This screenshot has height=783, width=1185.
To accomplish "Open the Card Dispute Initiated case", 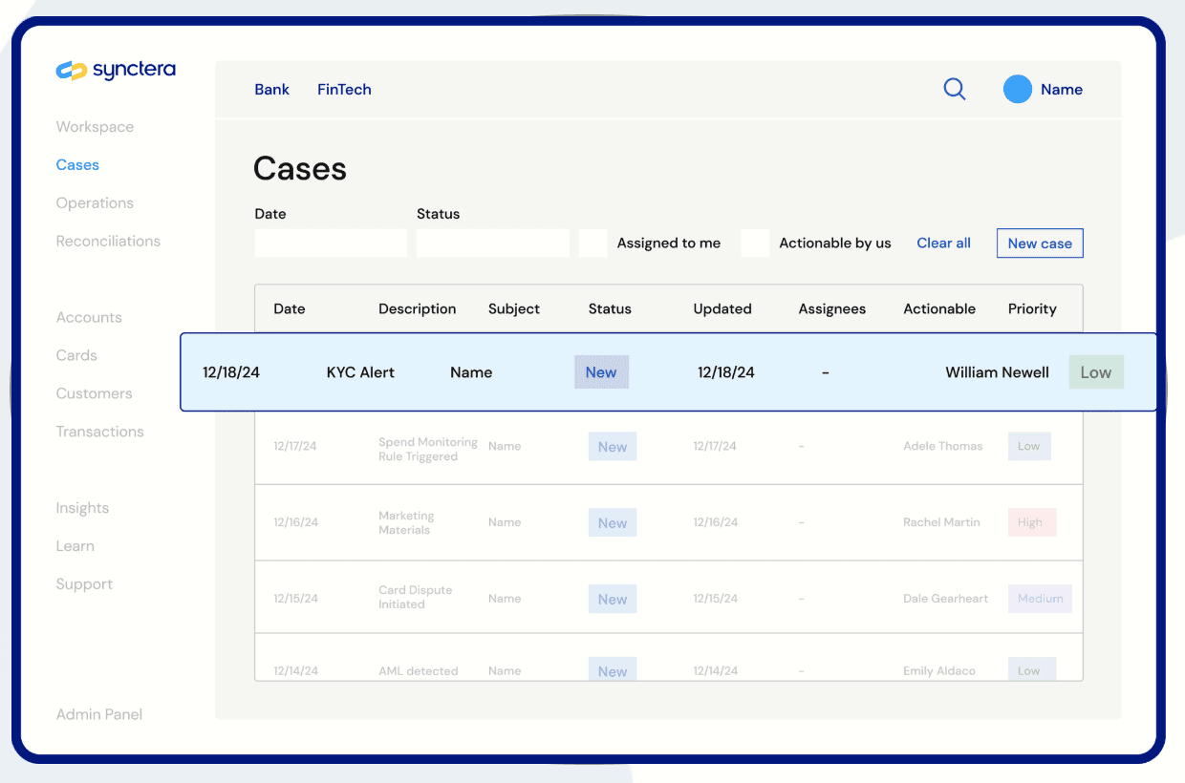I will (416, 598).
